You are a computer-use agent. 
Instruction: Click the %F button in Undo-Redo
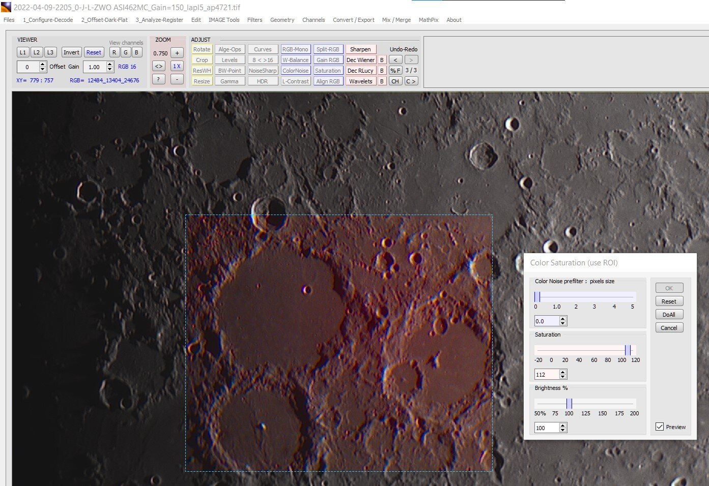click(395, 71)
